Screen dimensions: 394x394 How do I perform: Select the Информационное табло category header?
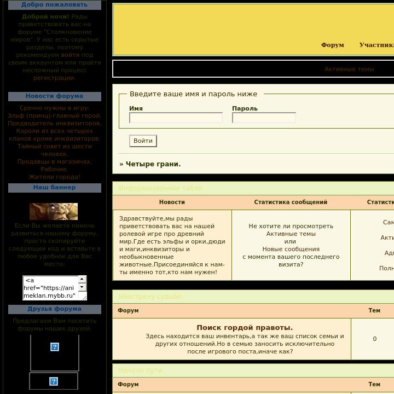click(x=160, y=188)
